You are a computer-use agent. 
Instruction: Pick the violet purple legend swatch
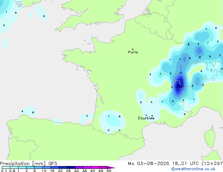79,167
